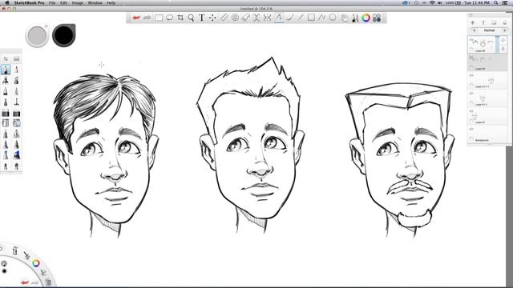Viewport: 513px width, 288px height.
Task: Pick the Zoom magnifier tool
Action: (191, 18)
